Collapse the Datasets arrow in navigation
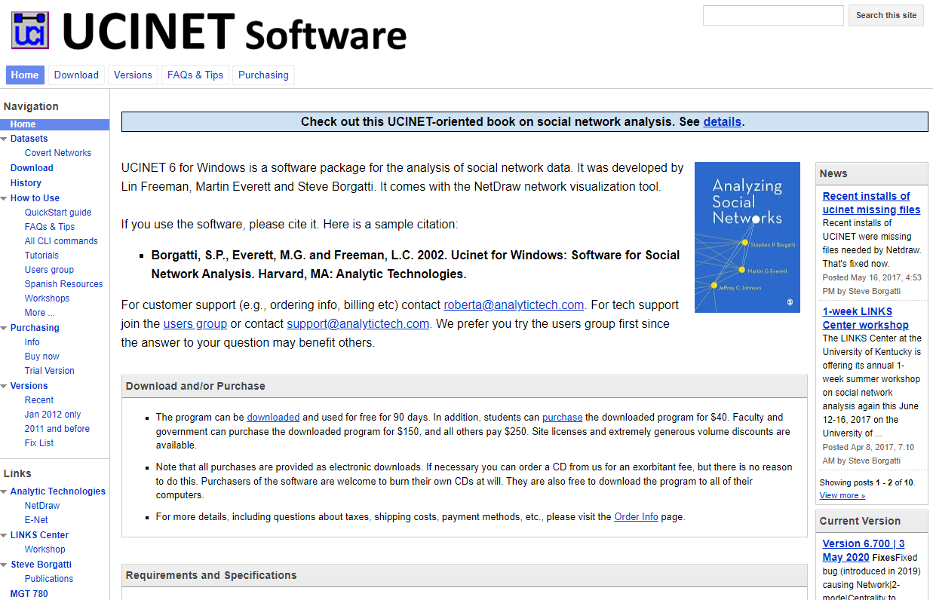This screenshot has width=933, height=600. pos(5,139)
